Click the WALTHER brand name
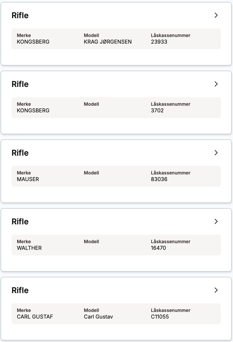This screenshot has width=233, height=342. (x=29, y=248)
